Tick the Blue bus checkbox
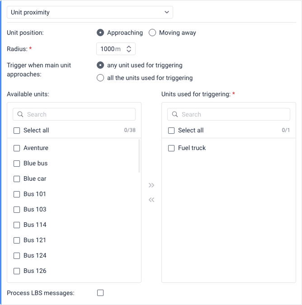Image resolution: width=302 pixels, height=305 pixels. point(17,163)
